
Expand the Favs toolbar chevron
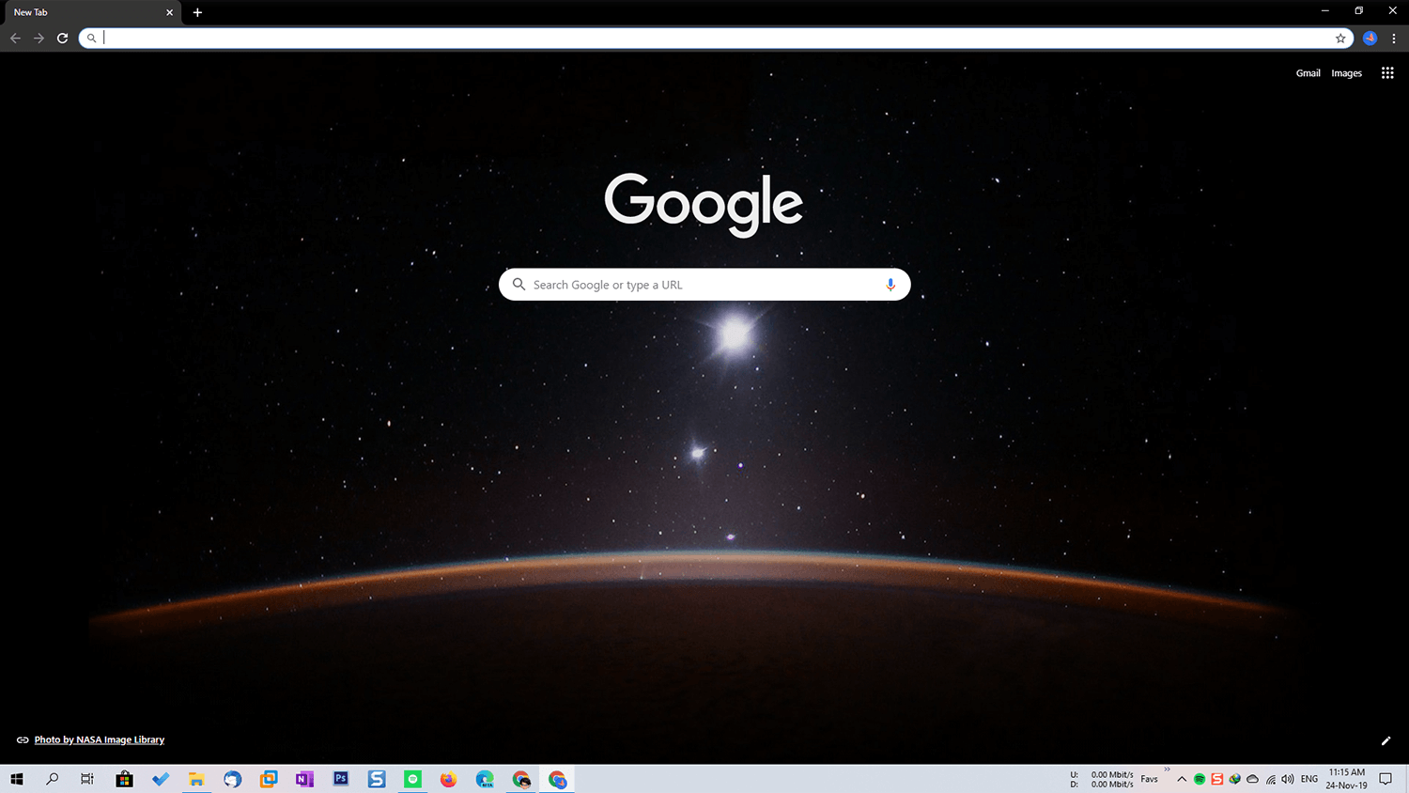click(1167, 770)
